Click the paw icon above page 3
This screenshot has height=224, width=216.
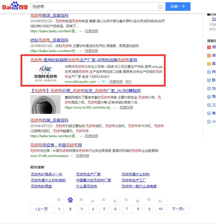coord(82,200)
